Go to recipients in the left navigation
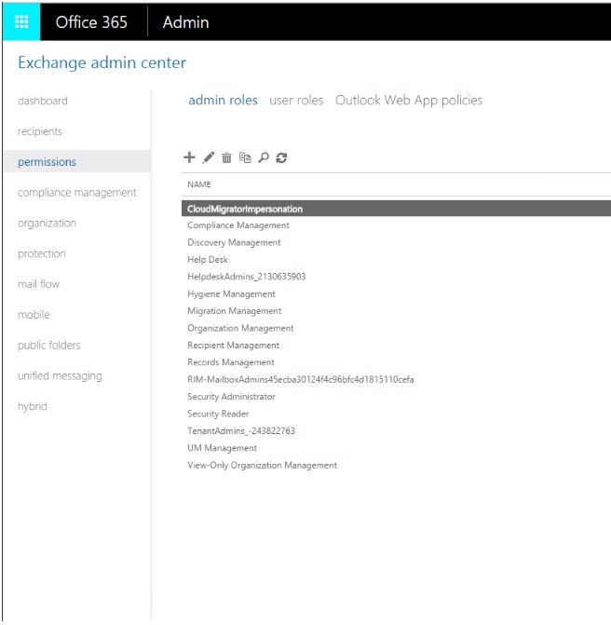611x625 pixels. pyautogui.click(x=40, y=131)
